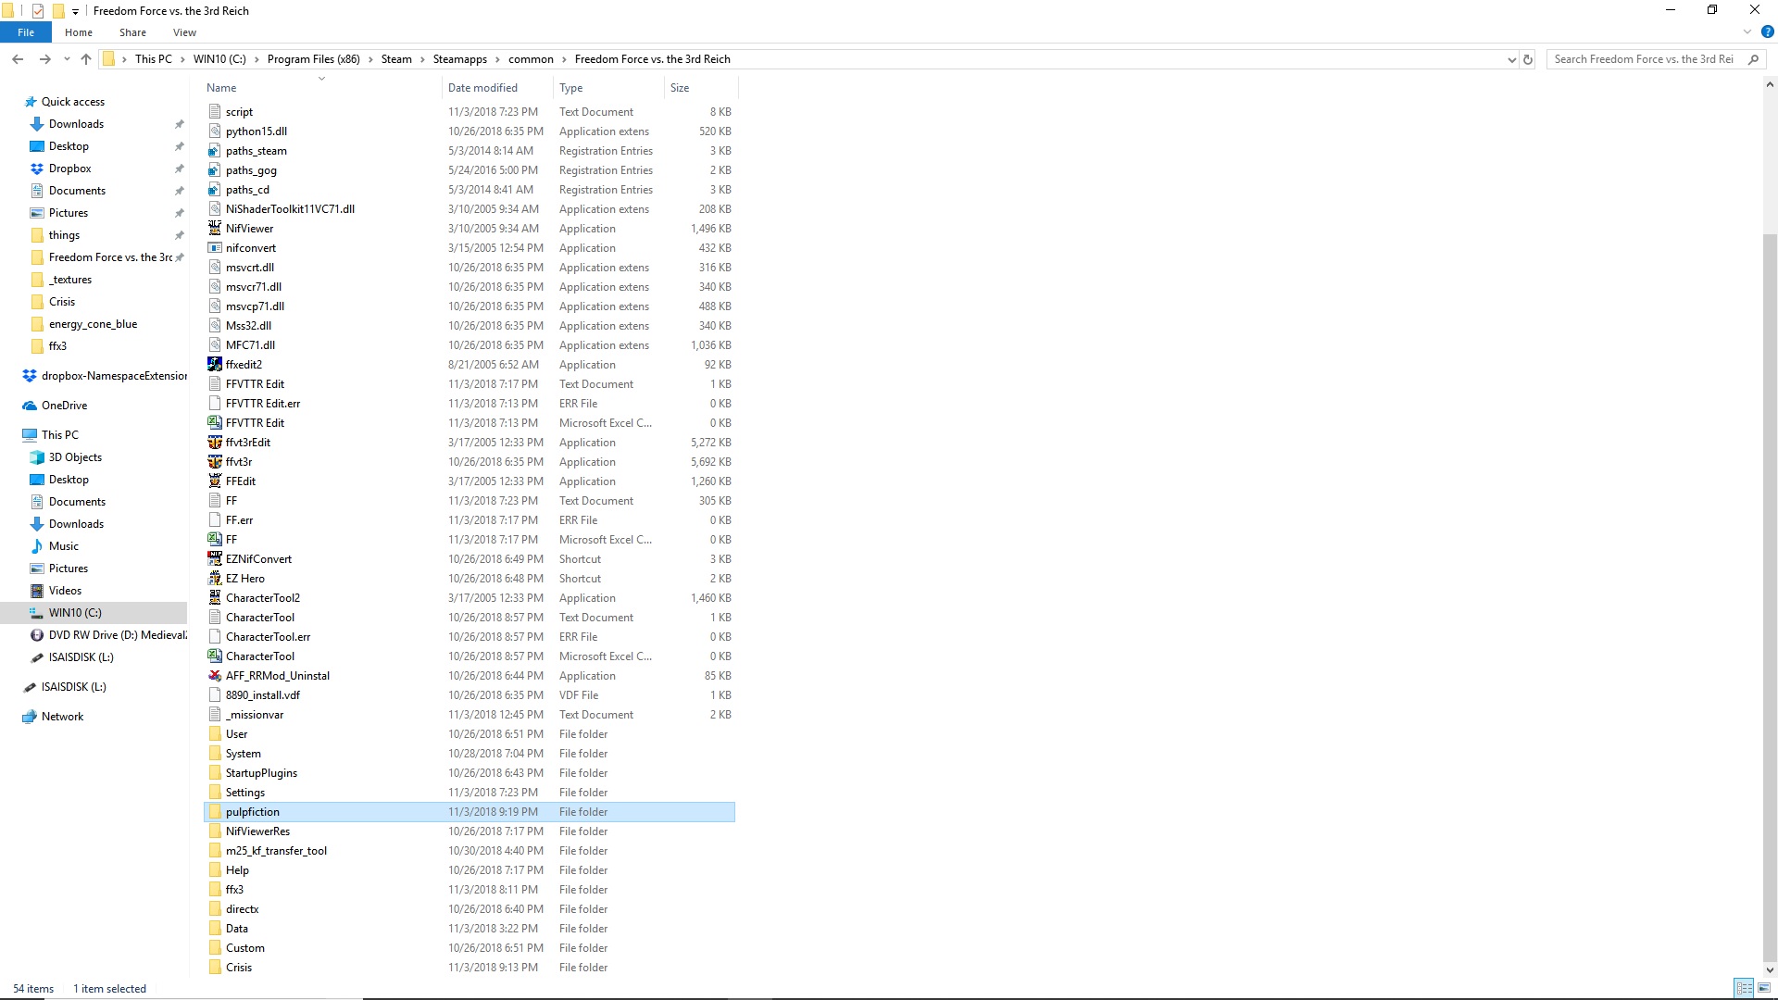Click the EZ Hero shortcut icon
1778x1000 pixels.
click(x=215, y=579)
